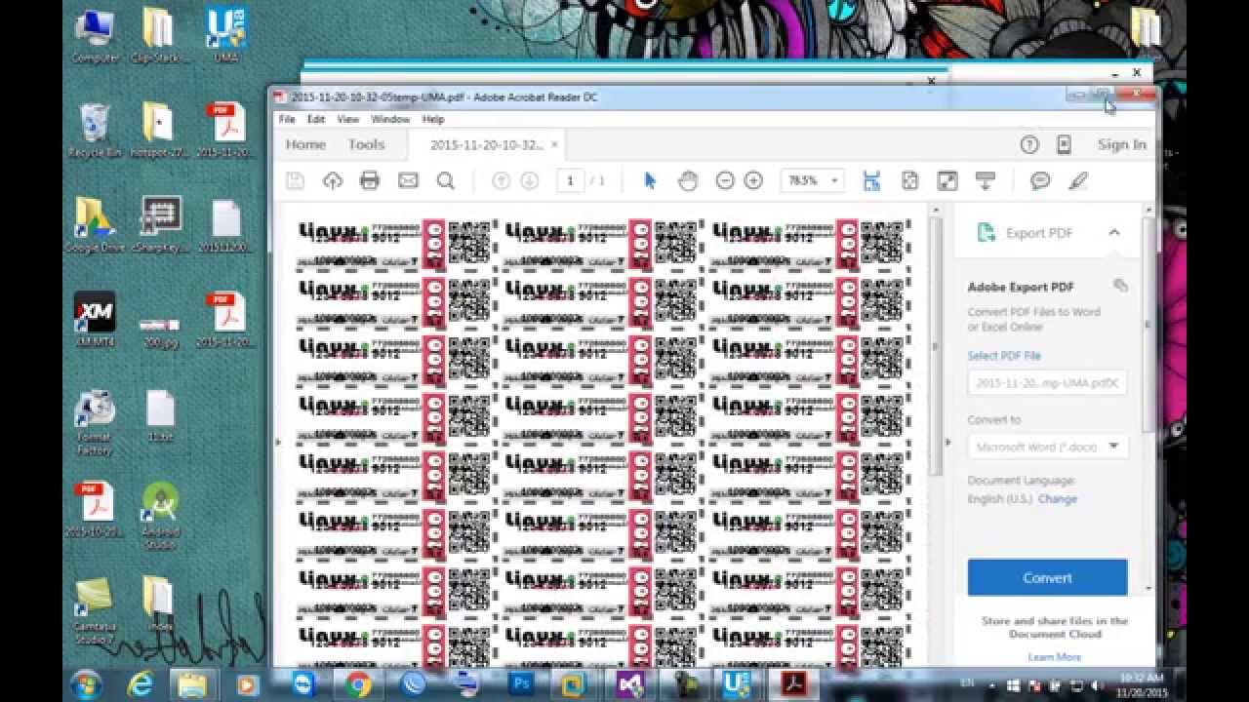Collapse the right tools pane arrow
Screen dimensions: 1249x702
(x=947, y=442)
